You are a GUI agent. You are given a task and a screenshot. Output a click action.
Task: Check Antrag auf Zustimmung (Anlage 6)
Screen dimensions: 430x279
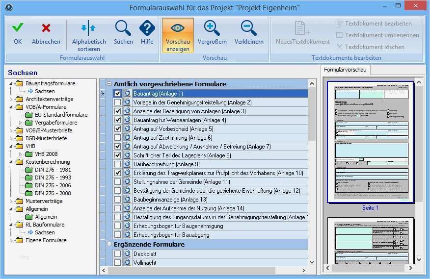118,138
